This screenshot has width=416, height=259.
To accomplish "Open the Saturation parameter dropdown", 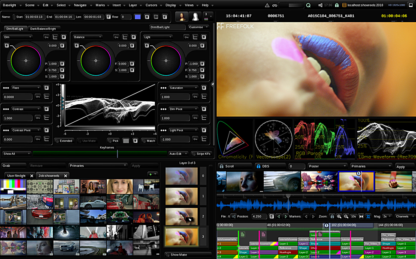I will pyautogui.click(x=184, y=88).
